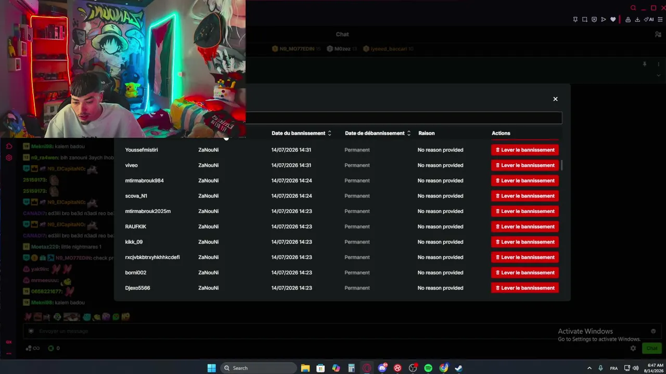666x374 pixels.
Task: Open Steam from the taskbar
Action: 458,368
